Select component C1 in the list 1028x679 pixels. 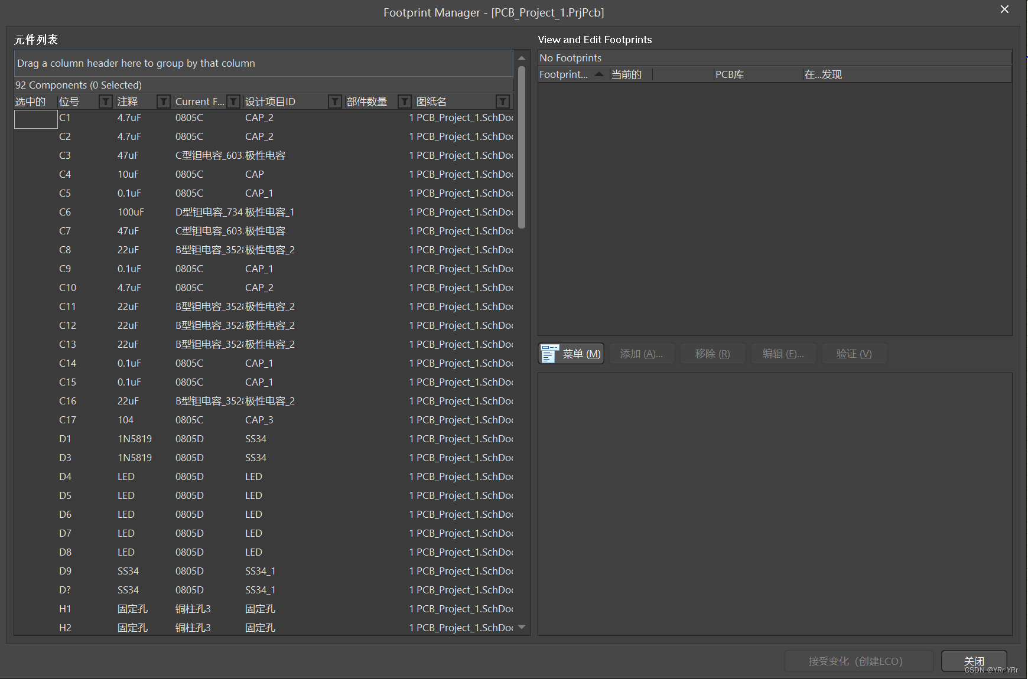263,118
